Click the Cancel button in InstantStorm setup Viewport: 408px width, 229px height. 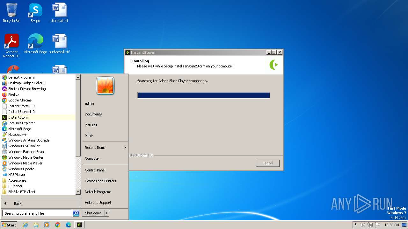coord(268,163)
